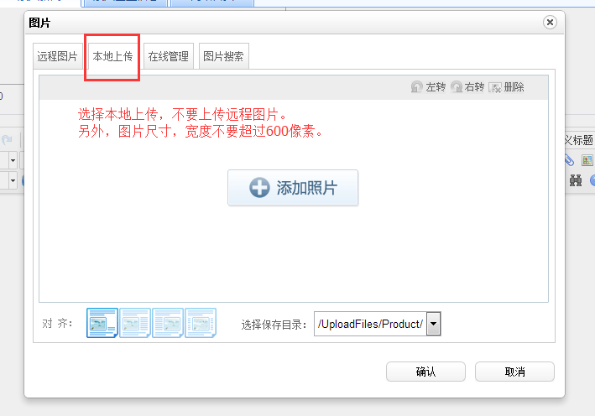Select the third alignment icon
This screenshot has height=416, width=595.
(x=167, y=323)
